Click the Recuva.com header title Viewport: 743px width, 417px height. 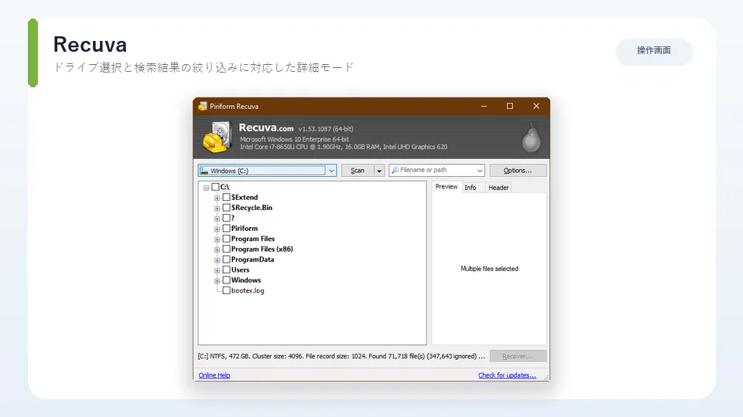(x=265, y=127)
